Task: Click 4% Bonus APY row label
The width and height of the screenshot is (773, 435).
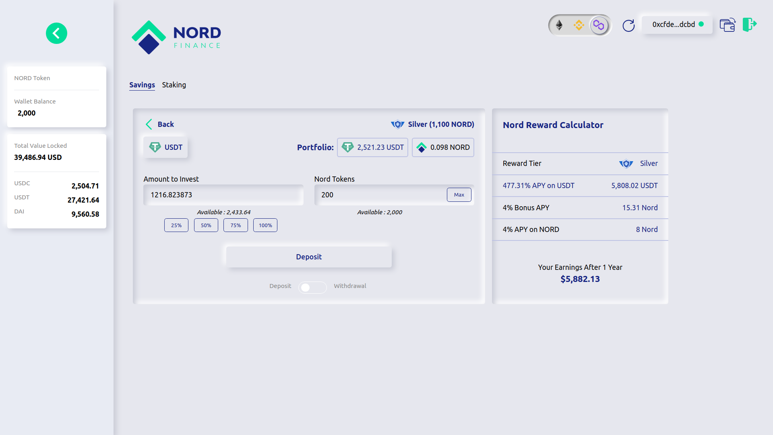Action: coord(526,208)
